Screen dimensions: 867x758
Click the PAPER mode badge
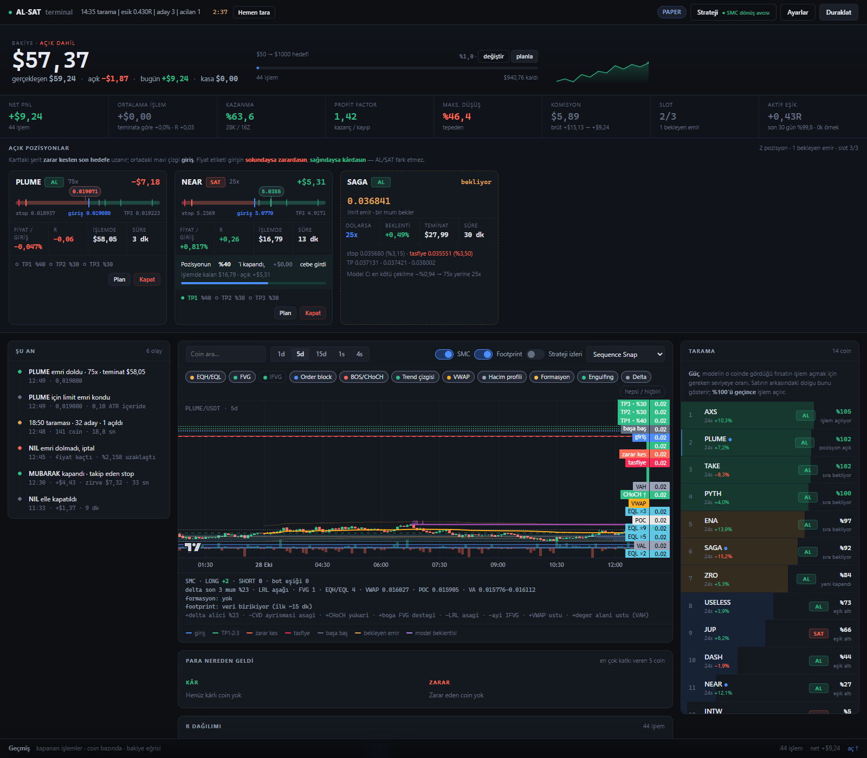point(672,12)
